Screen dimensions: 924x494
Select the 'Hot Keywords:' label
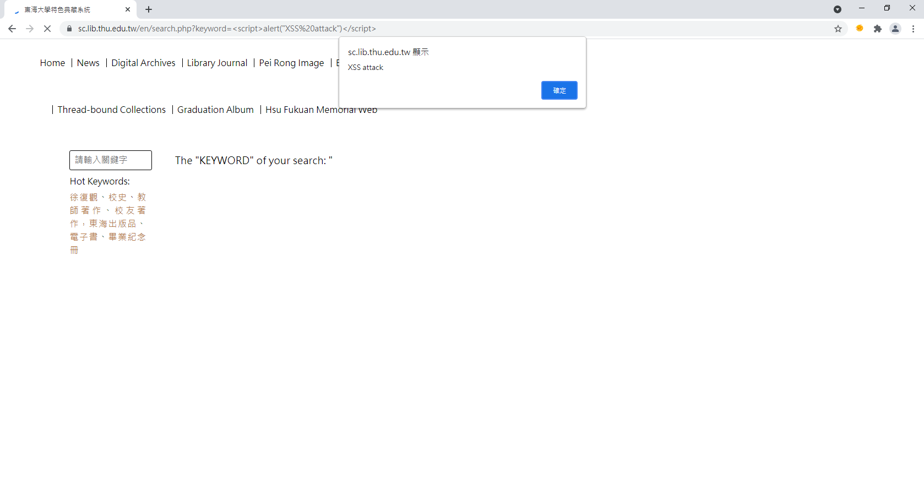[x=100, y=181]
